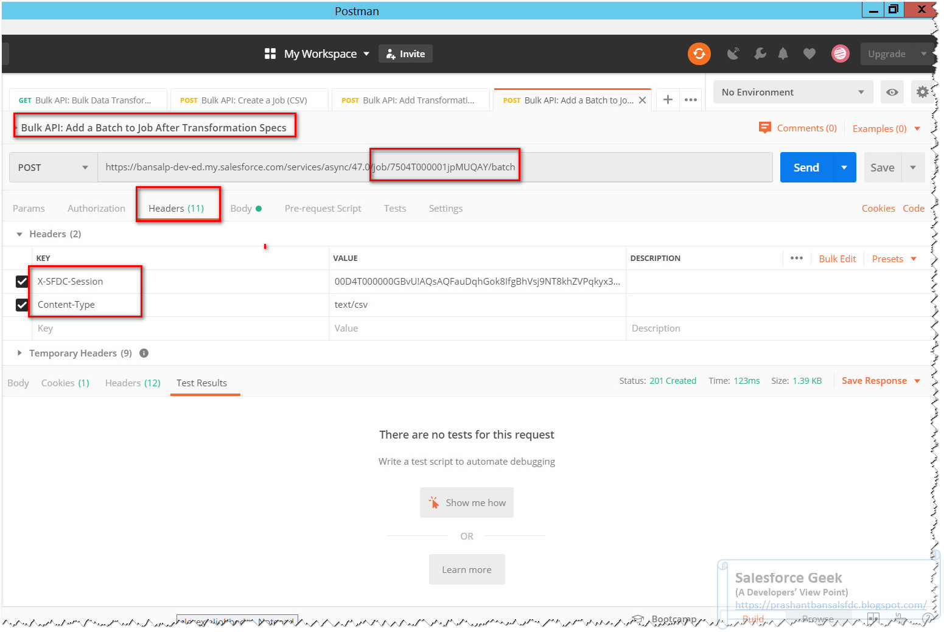Click the Save button
Viewport: 944px width, 632px height.
click(883, 167)
